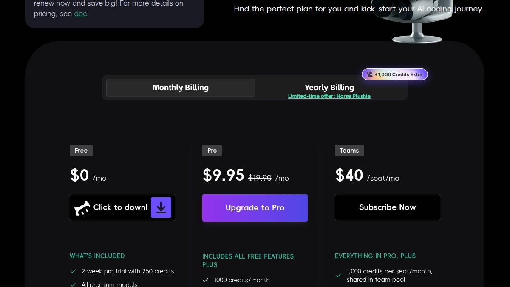Click the Teams plan label
The width and height of the screenshot is (510, 287).
tap(349, 151)
